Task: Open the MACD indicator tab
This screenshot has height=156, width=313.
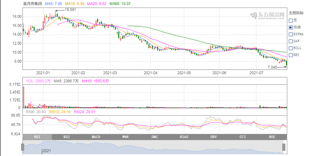Action: point(96,137)
